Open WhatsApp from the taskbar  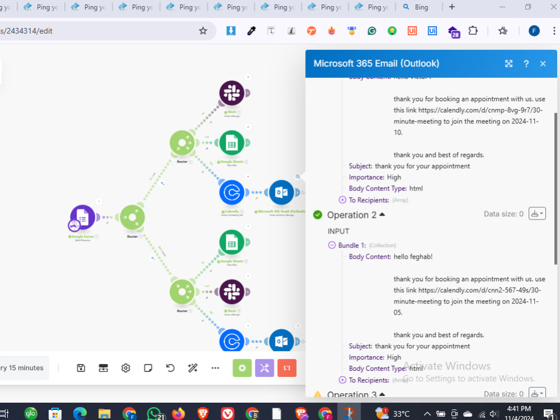155,414
